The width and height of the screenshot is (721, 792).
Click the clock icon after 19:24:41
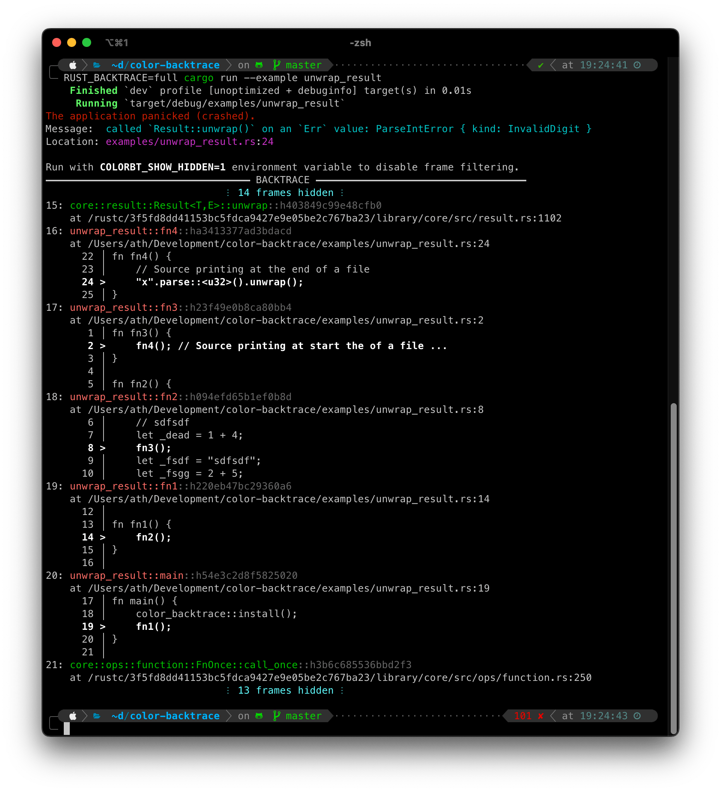point(637,65)
